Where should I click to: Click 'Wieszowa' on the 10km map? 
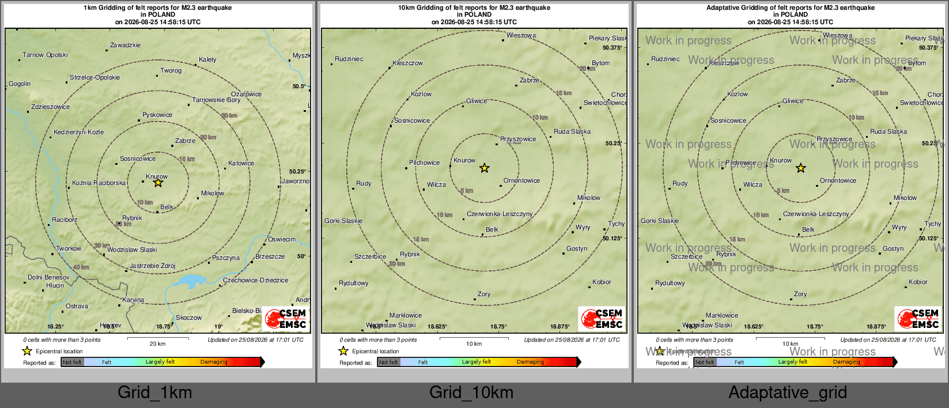click(x=521, y=35)
